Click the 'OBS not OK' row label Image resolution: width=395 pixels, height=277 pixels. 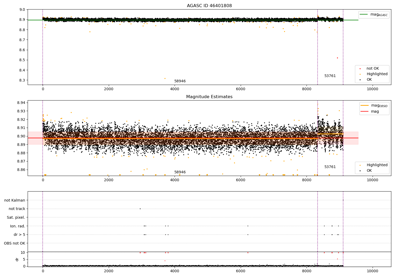(15, 243)
